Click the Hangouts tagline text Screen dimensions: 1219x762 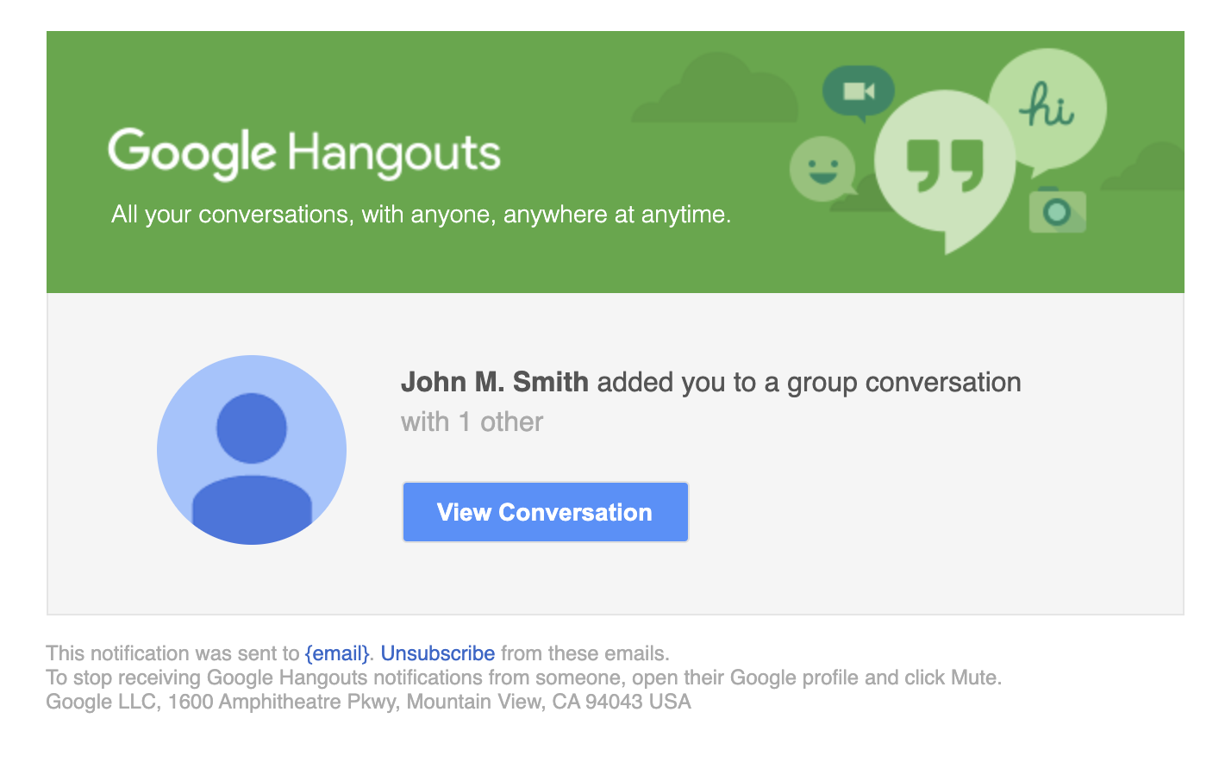pyautogui.click(x=420, y=214)
